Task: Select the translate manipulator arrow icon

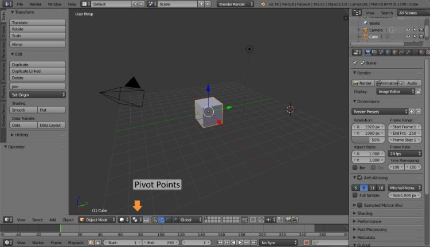Action: [x=161, y=219]
